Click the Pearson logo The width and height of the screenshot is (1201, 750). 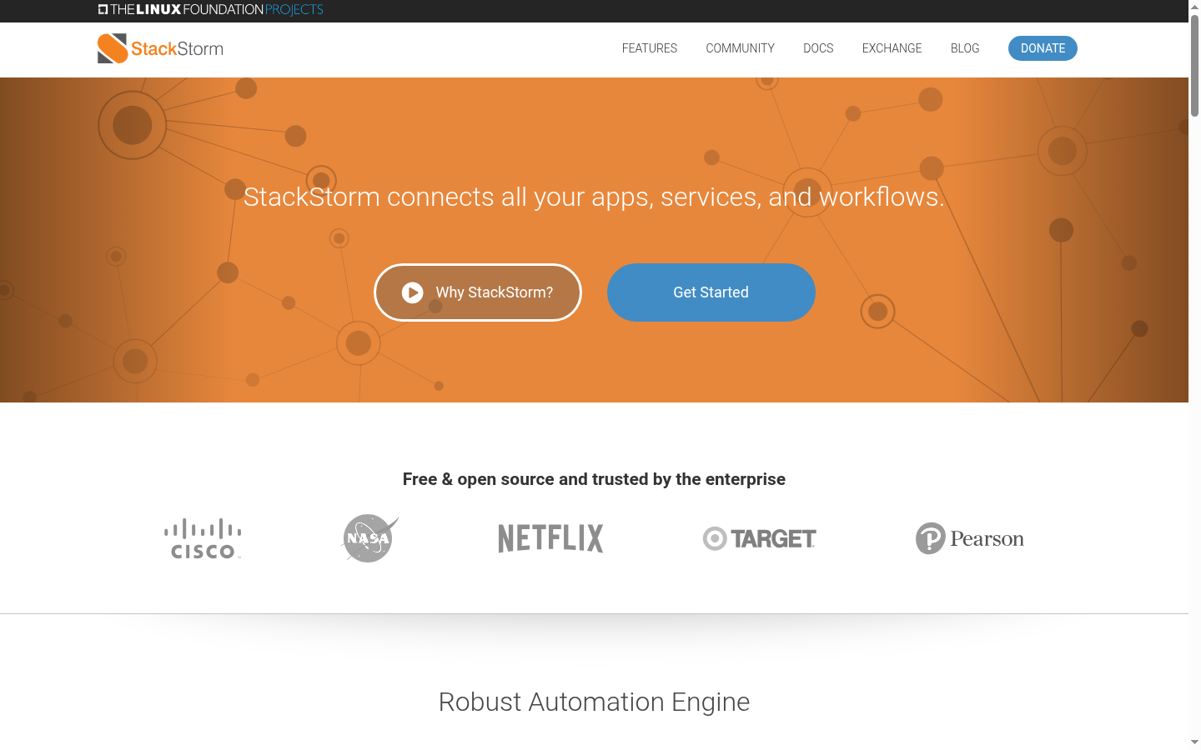[970, 538]
